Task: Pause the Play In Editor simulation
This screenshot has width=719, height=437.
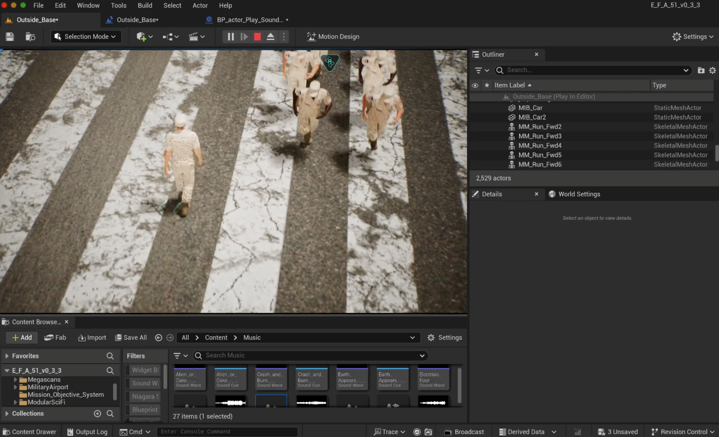Action: click(x=230, y=37)
